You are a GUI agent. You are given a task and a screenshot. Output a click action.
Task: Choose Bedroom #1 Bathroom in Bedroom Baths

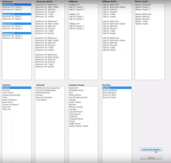[46, 5]
